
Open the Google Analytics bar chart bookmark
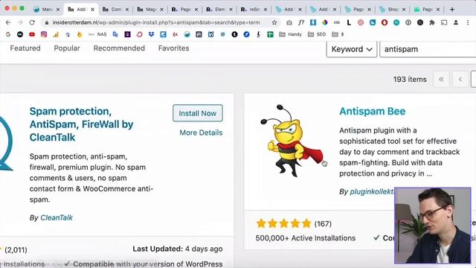(56, 34)
